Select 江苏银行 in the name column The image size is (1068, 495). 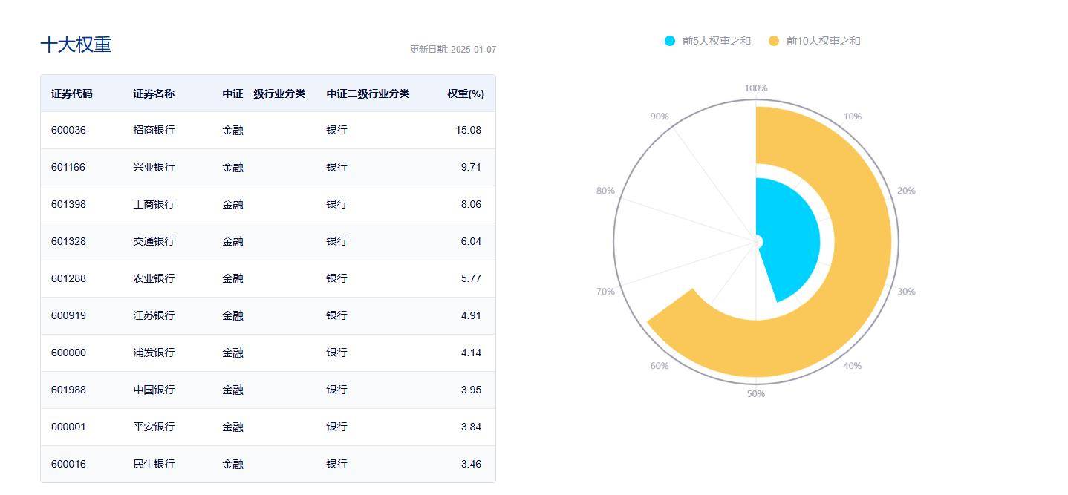pos(154,315)
